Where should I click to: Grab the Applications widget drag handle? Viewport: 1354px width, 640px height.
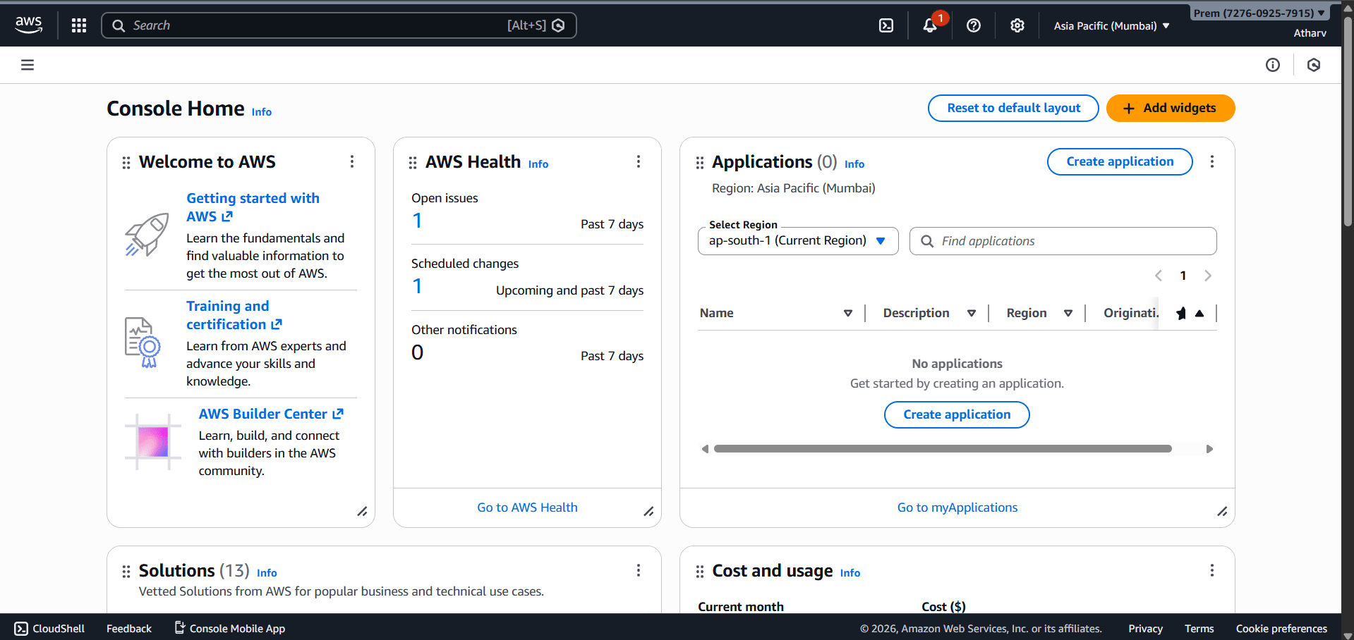pyautogui.click(x=700, y=163)
